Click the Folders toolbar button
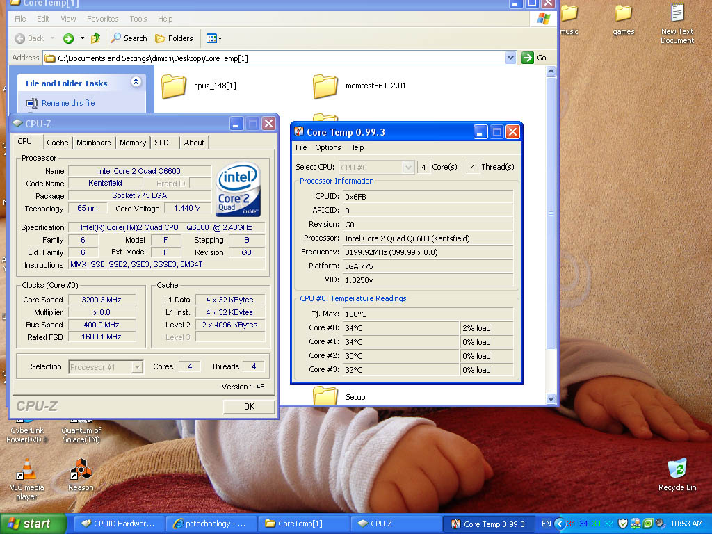This screenshot has height=534, width=712. [174, 38]
